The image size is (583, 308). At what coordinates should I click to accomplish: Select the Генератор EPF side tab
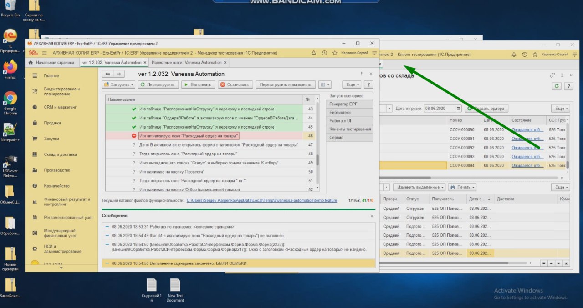[350, 104]
